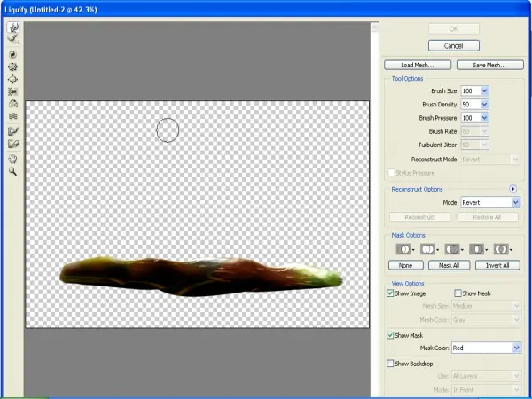
Task: Select the Turbulence tool
Action: (13, 116)
